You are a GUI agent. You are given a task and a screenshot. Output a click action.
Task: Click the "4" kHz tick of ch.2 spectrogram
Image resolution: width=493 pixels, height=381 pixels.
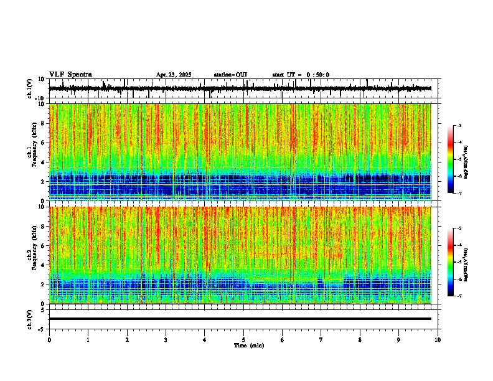[44, 265]
